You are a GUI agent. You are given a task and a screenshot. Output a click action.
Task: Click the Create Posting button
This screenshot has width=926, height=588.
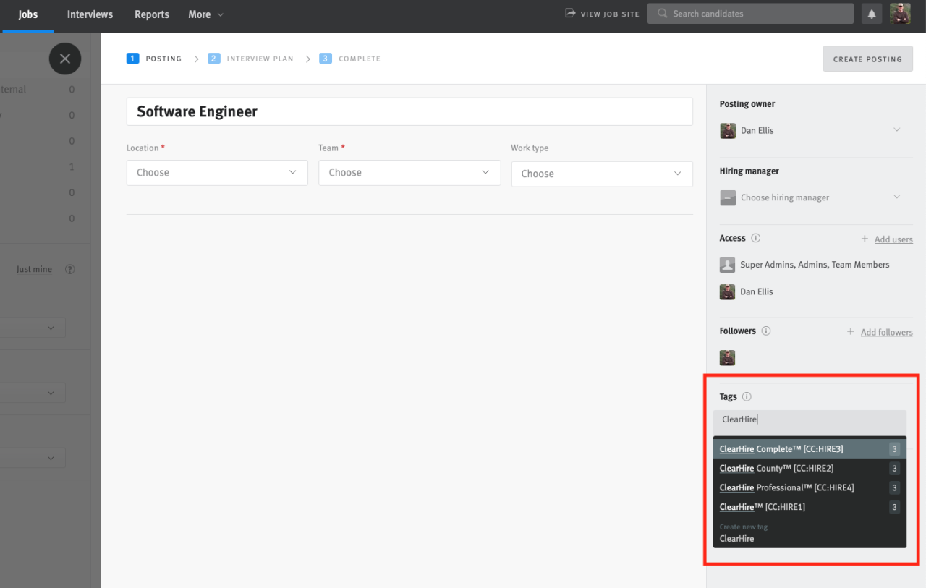867,59
